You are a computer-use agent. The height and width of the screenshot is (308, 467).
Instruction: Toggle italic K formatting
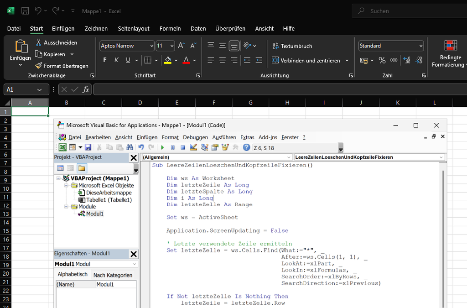pyautogui.click(x=116, y=60)
